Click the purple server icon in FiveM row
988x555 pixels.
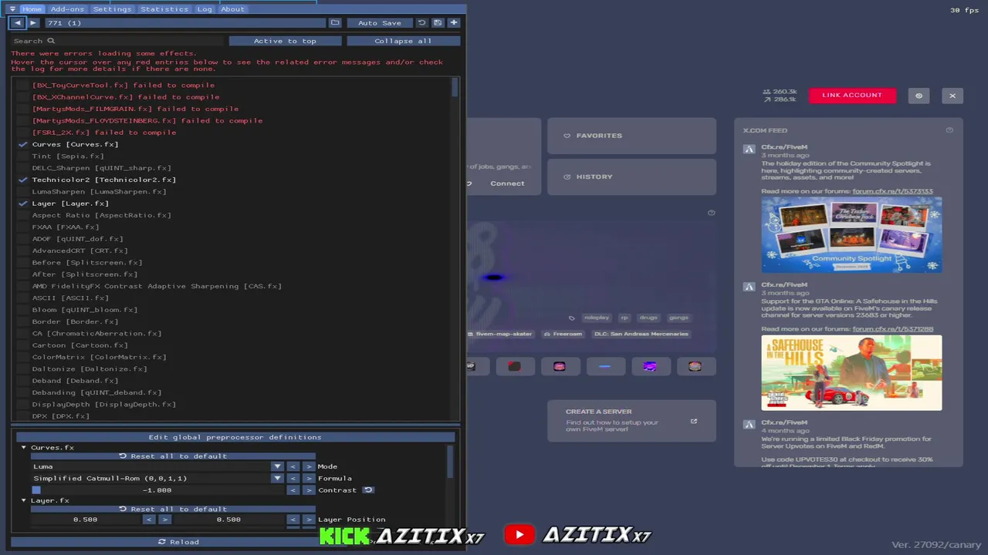[x=650, y=366]
